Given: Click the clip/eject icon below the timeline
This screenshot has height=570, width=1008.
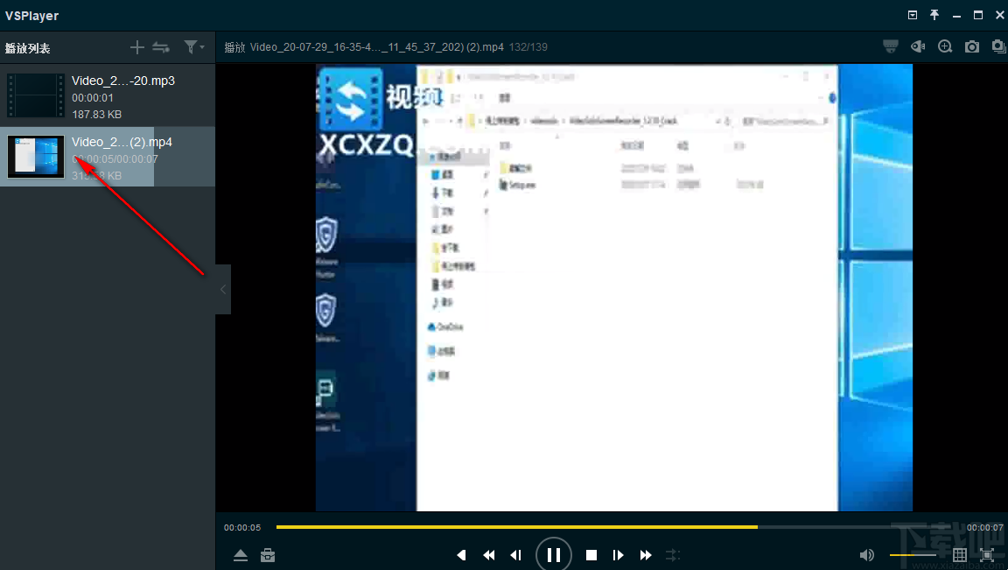Looking at the screenshot, I should click(241, 554).
